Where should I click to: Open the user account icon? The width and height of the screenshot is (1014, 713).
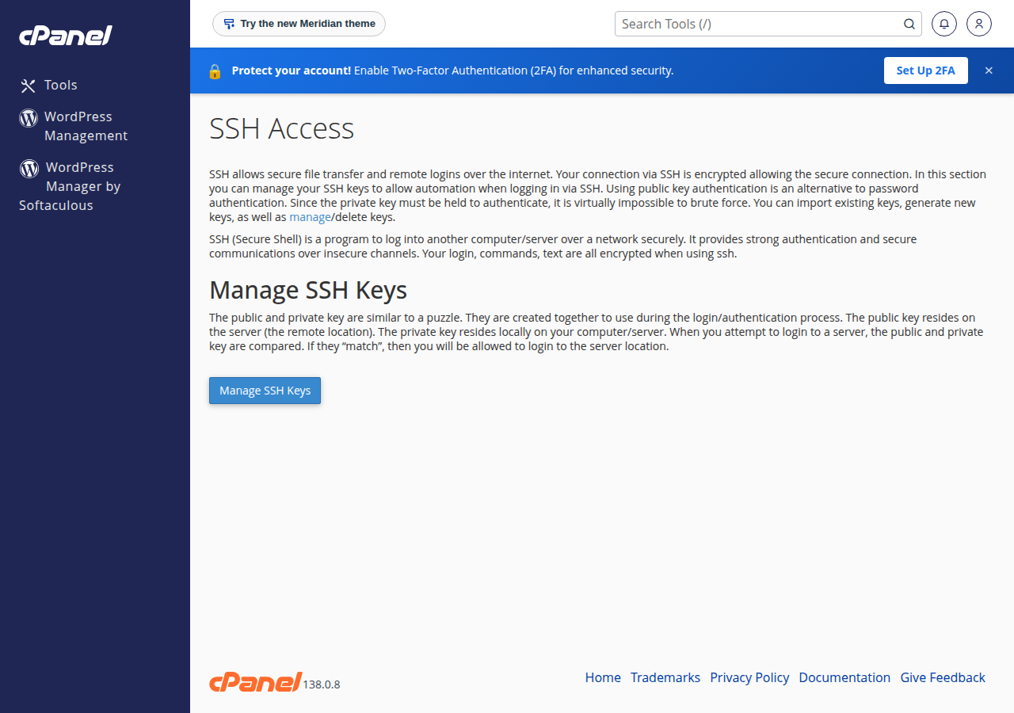(979, 24)
